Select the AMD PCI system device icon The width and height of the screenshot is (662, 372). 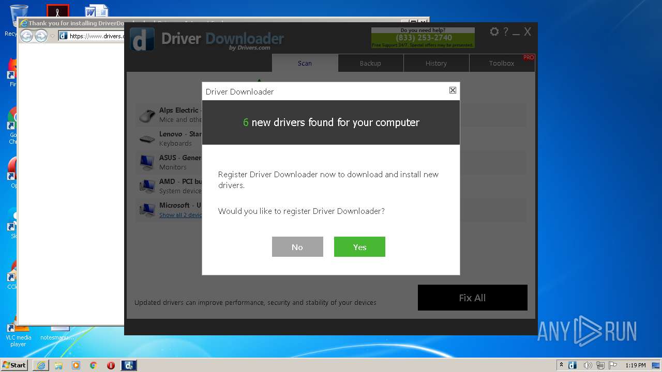(x=147, y=186)
